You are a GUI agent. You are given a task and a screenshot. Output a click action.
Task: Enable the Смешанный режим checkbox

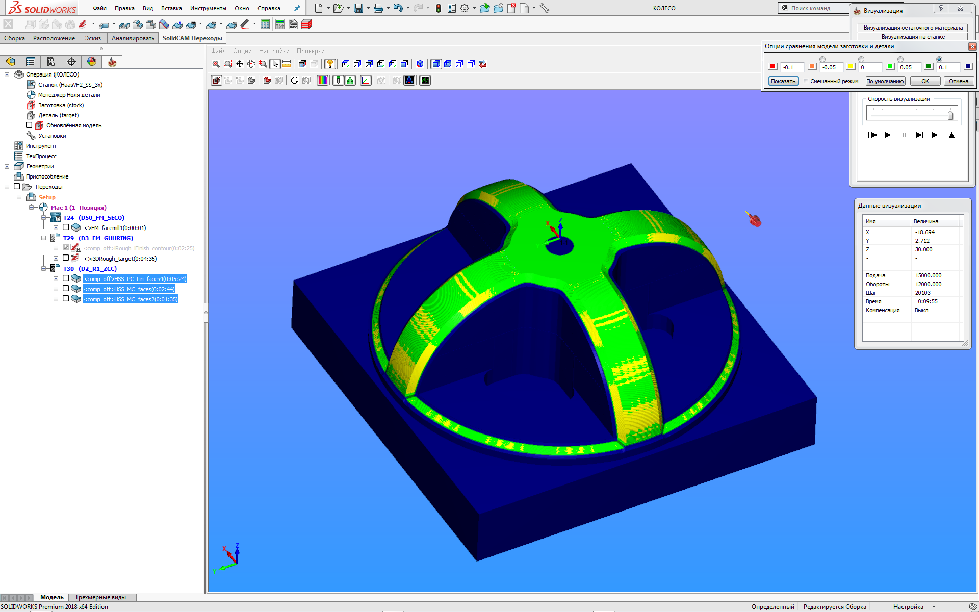(806, 81)
